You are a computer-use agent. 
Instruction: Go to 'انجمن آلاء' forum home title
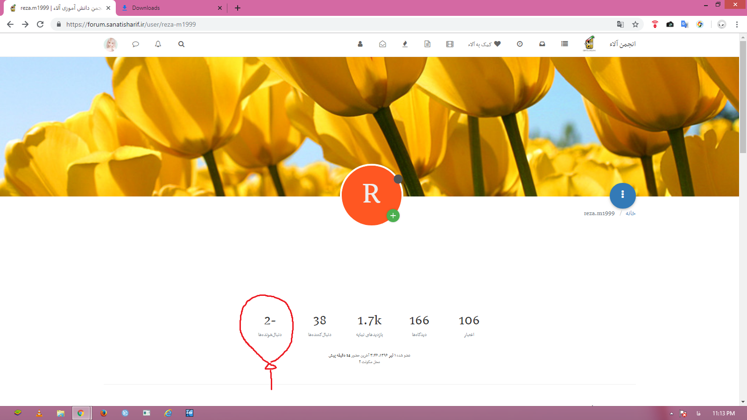point(622,44)
